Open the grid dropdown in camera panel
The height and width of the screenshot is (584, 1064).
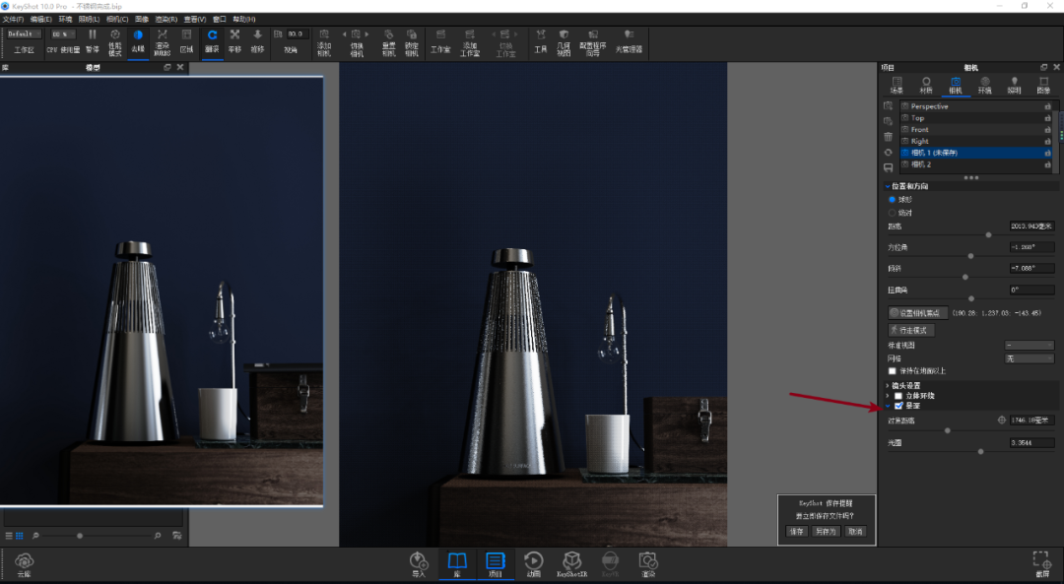point(1029,358)
